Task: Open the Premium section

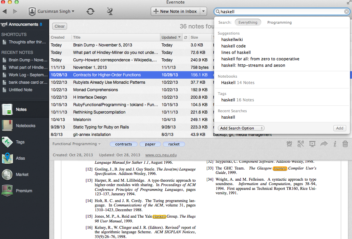Action: [24, 191]
